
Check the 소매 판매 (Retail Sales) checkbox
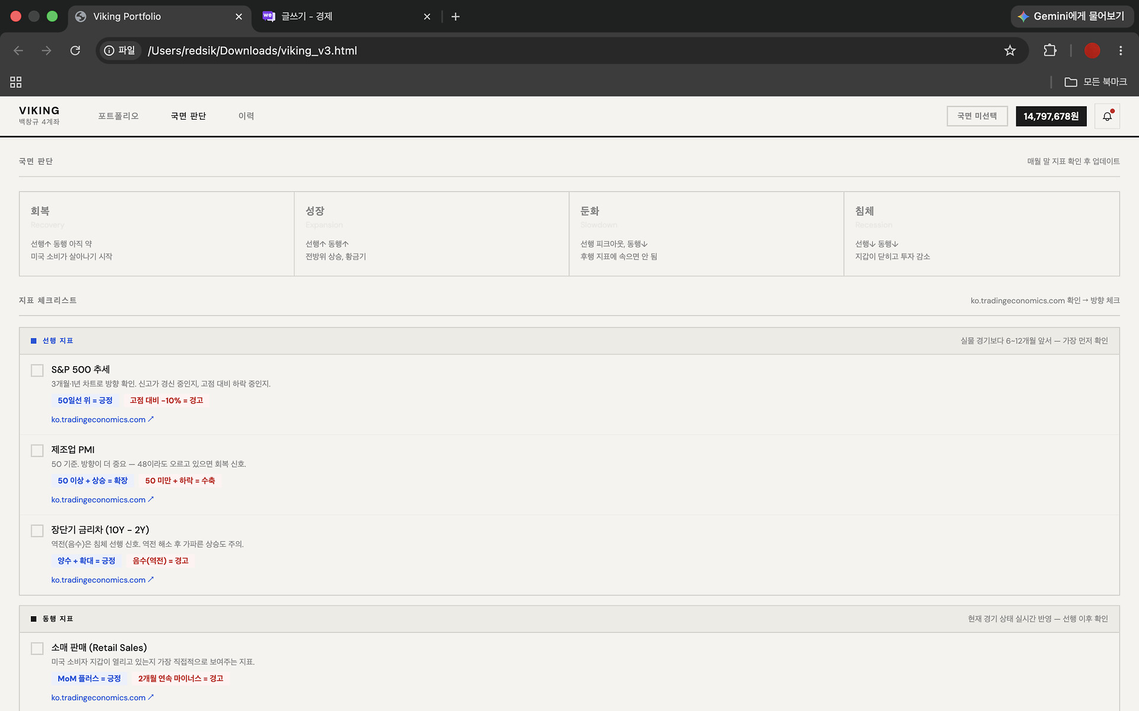click(37, 648)
